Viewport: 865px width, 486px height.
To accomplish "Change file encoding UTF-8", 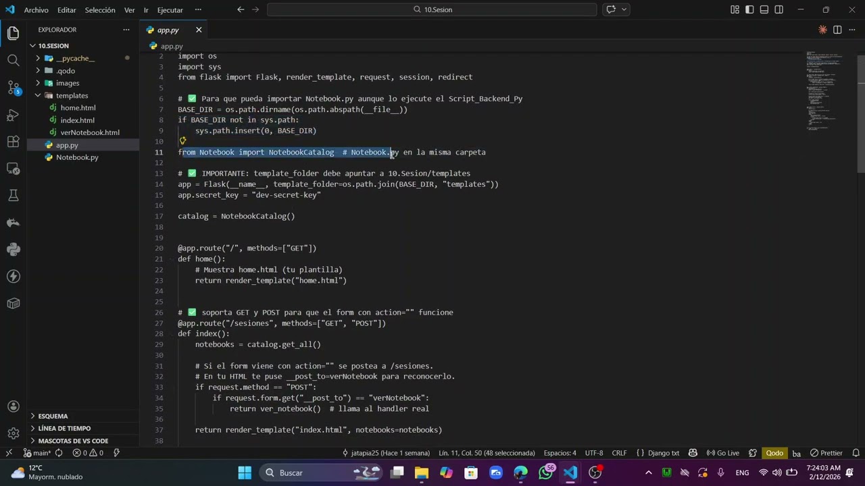I will (x=594, y=453).
